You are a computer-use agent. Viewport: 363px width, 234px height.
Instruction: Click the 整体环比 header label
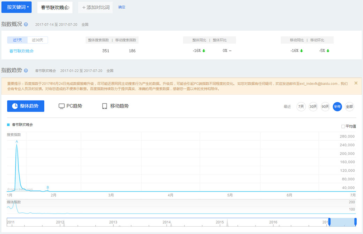(x=220, y=40)
